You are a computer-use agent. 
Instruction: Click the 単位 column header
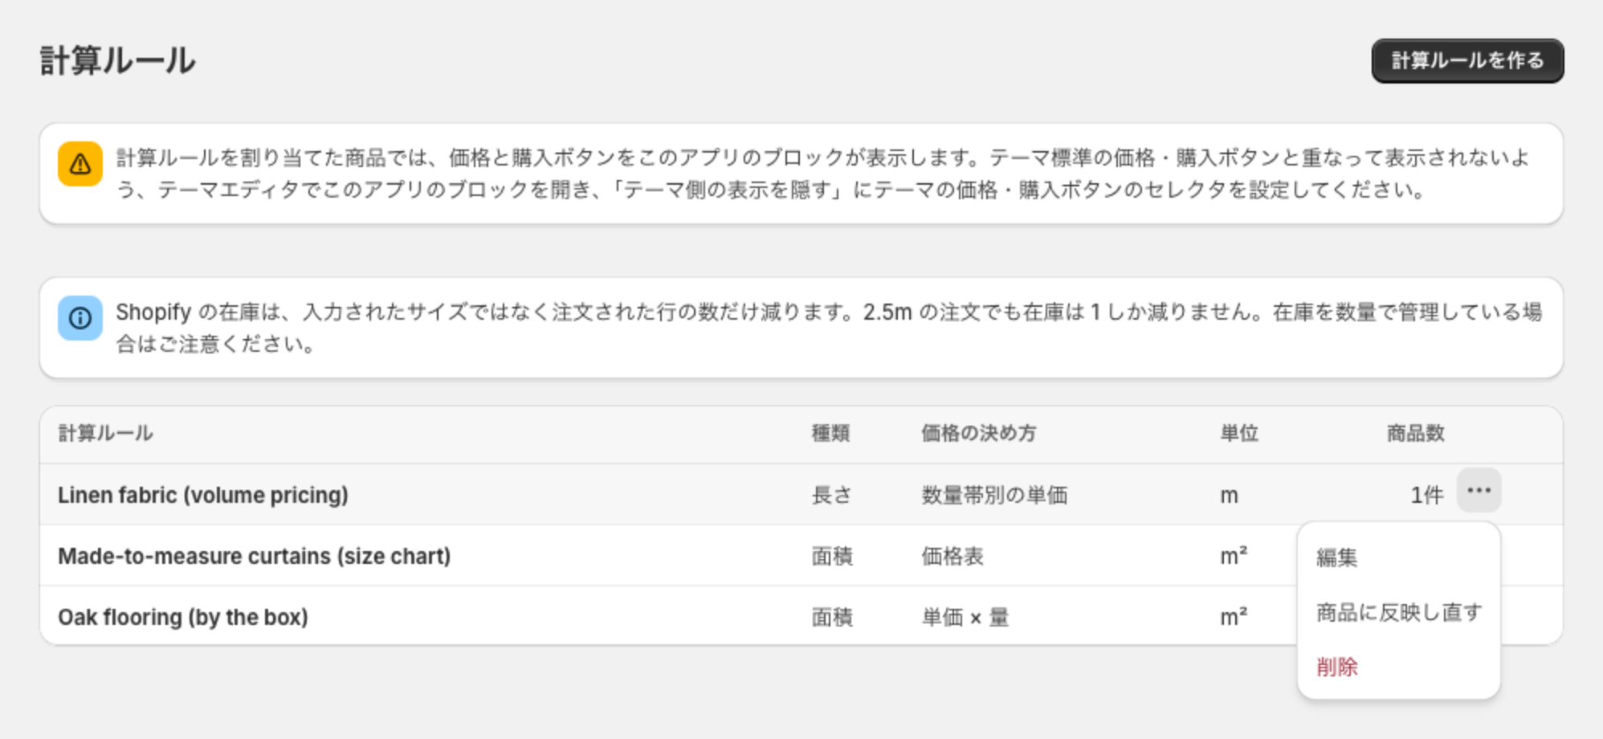(1239, 434)
